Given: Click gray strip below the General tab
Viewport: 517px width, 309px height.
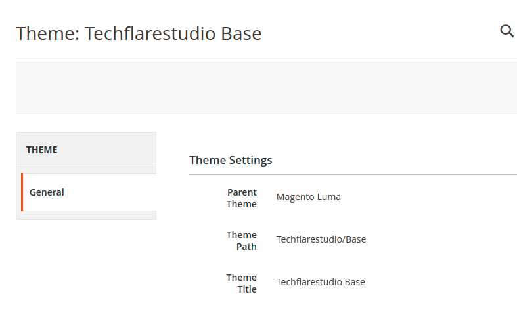Looking at the screenshot, I should [86, 215].
